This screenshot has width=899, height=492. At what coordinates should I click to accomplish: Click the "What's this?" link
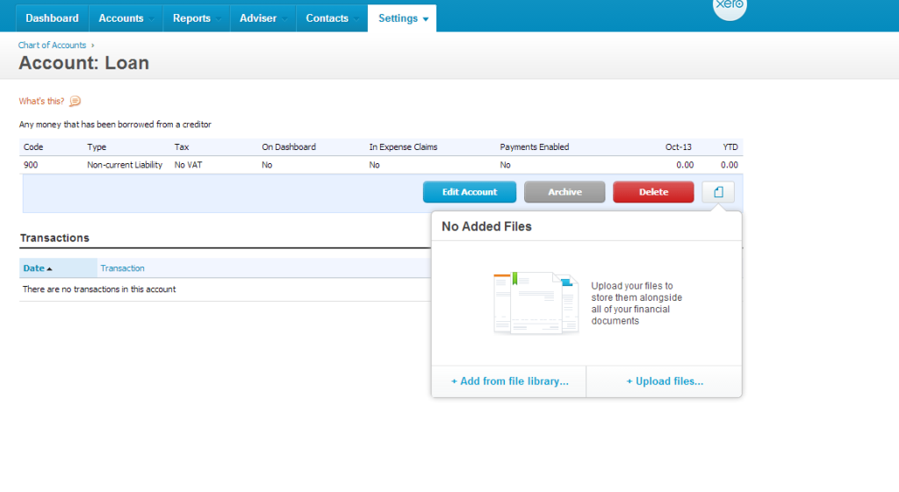tap(41, 102)
